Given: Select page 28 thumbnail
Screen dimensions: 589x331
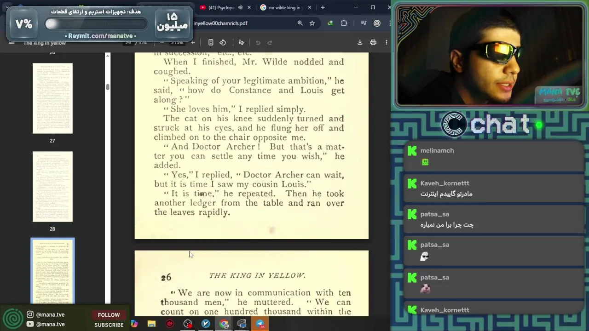Looking at the screenshot, I should tap(52, 187).
